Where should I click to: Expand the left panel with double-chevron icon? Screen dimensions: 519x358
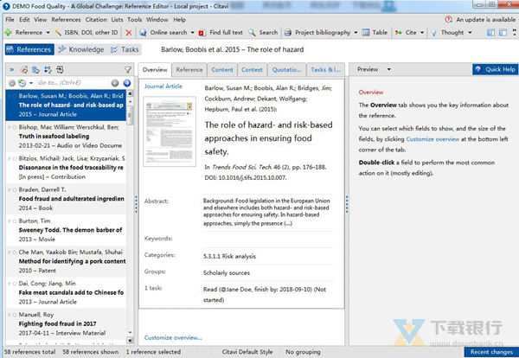click(x=10, y=69)
